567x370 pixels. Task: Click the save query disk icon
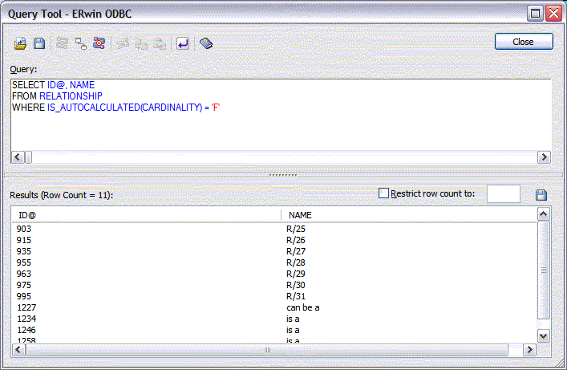pos(38,43)
